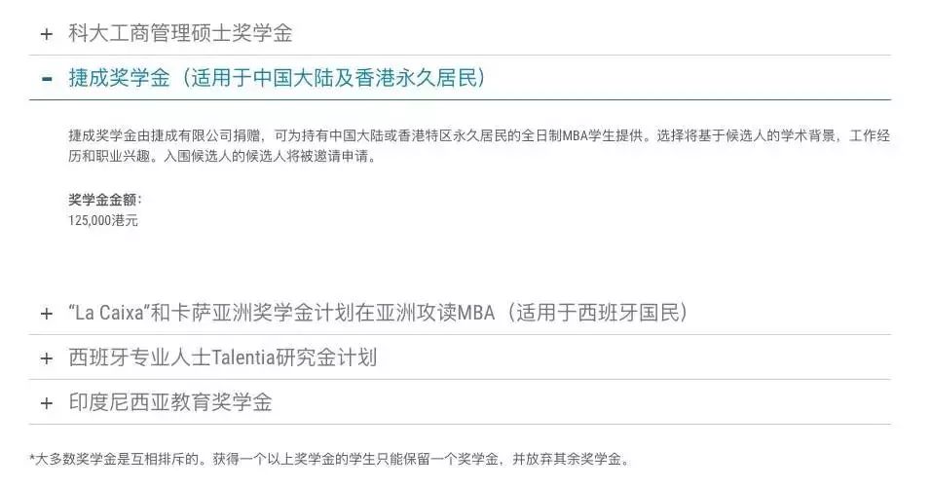Open “La Caixa”和卡萨亚洲奖学金计划 heading
The image size is (931, 489).
[x=378, y=313]
